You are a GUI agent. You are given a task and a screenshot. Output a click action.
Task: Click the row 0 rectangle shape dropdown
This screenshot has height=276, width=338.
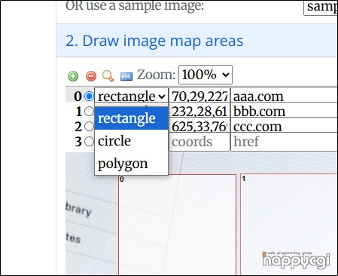tap(131, 97)
